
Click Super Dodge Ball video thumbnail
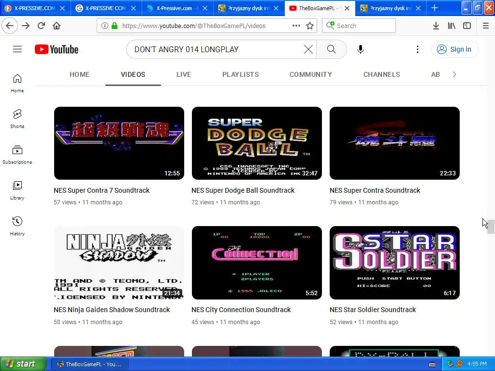(257, 143)
